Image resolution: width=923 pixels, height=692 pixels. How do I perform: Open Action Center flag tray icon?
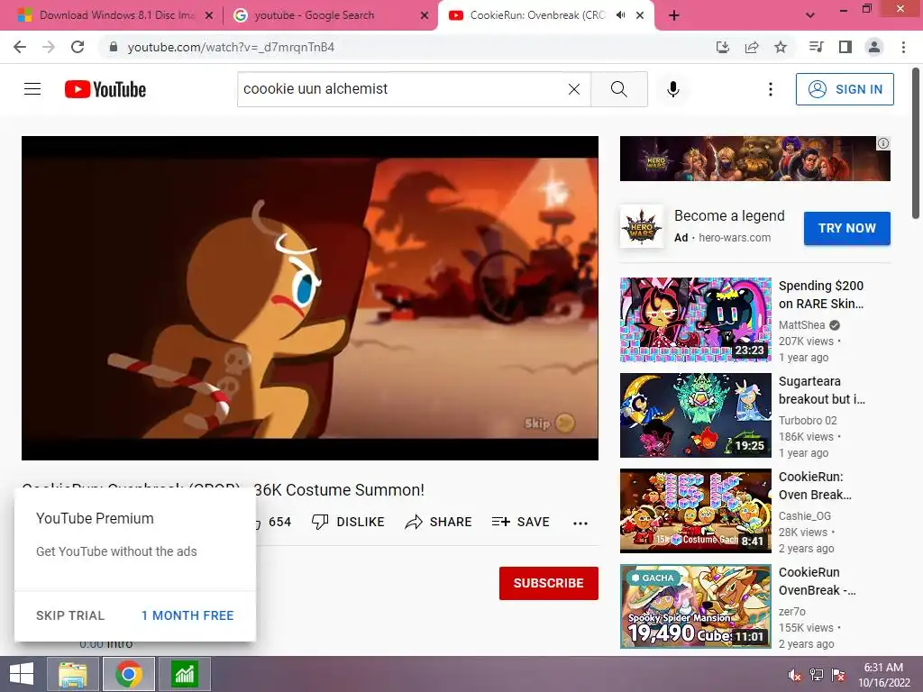tap(838, 675)
